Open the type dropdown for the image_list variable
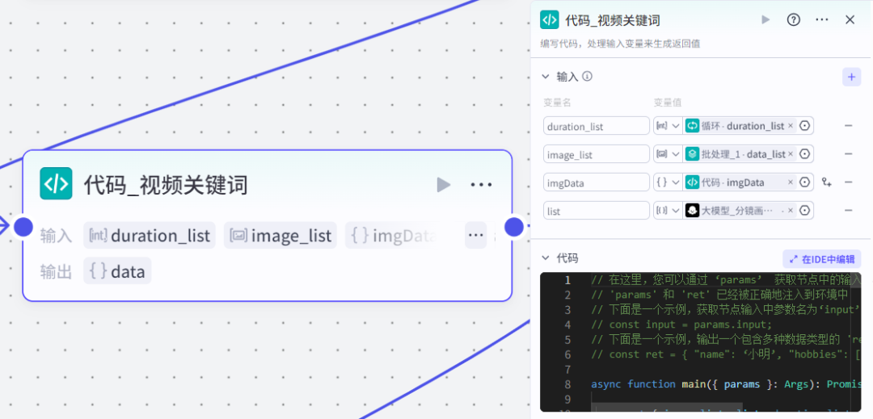 668,154
